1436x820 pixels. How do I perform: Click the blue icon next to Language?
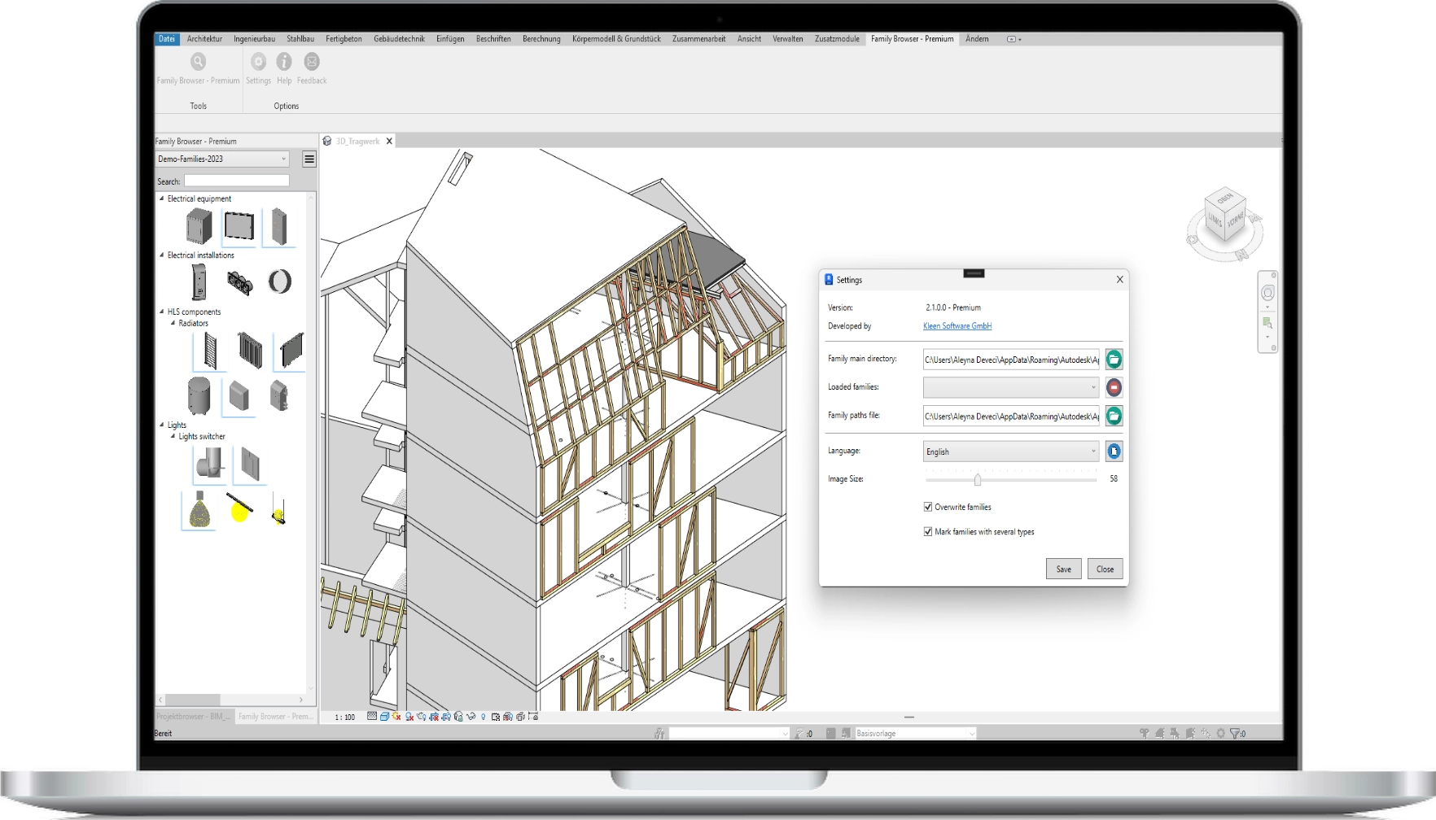click(1114, 451)
